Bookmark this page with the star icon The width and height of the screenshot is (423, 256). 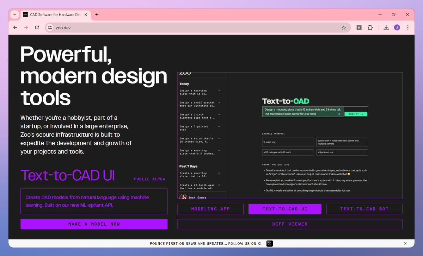(x=344, y=27)
